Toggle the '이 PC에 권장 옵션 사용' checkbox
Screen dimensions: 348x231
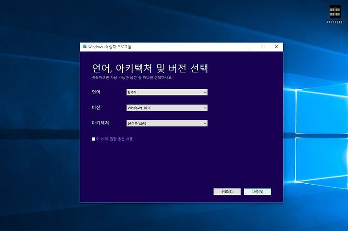point(93,139)
